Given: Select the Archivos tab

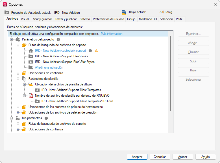Looking at the screenshot, I should [x=12, y=19].
